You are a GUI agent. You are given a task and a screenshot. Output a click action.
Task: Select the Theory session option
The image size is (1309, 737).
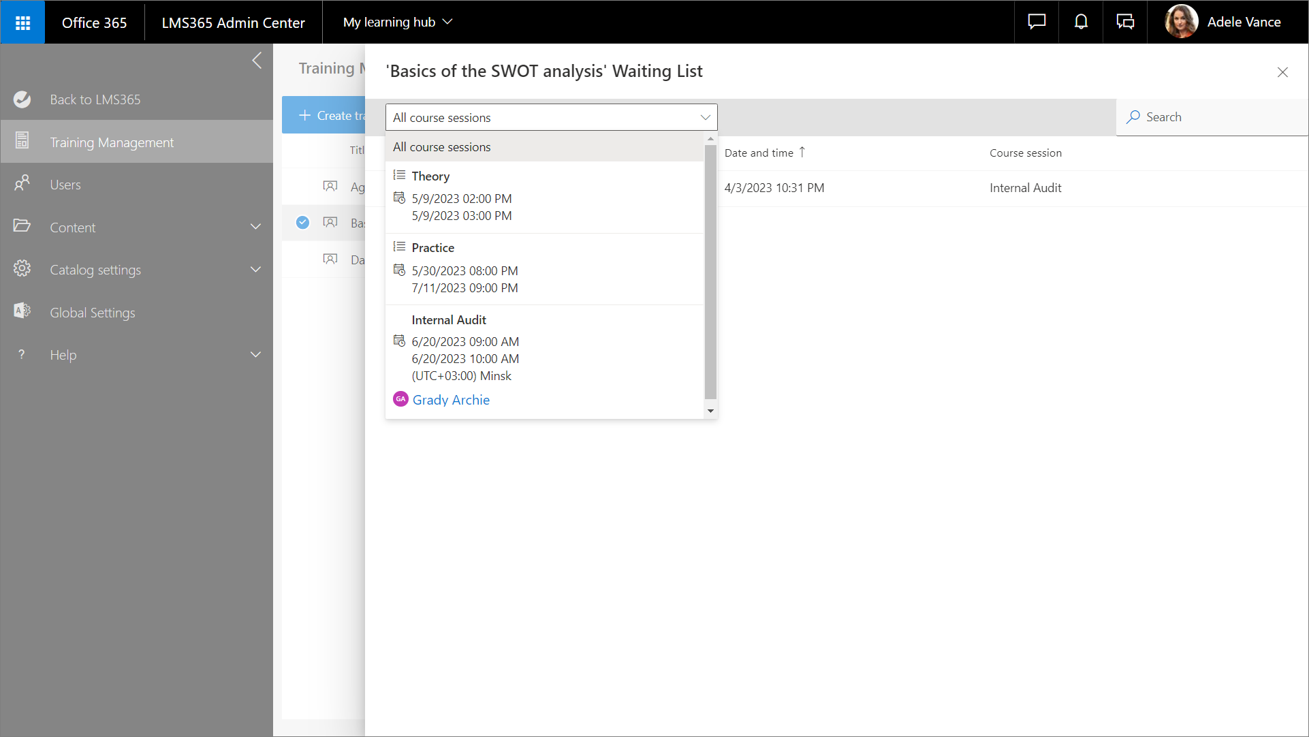pos(430,176)
